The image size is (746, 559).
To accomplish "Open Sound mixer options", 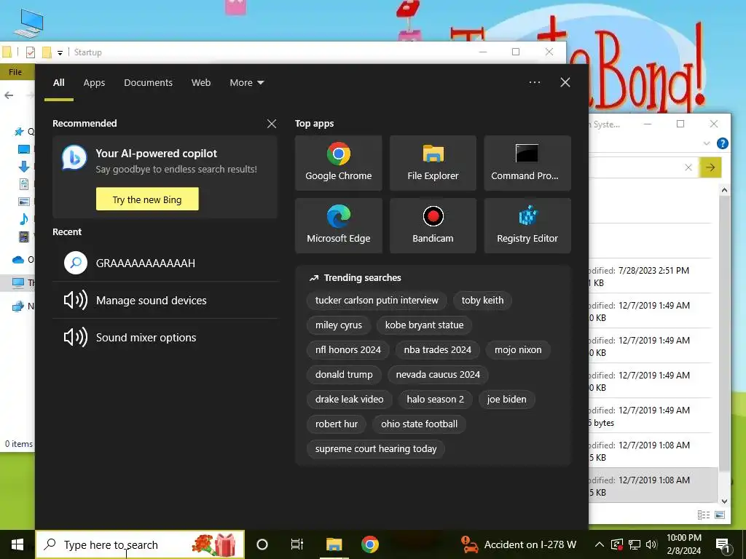I will (165, 337).
